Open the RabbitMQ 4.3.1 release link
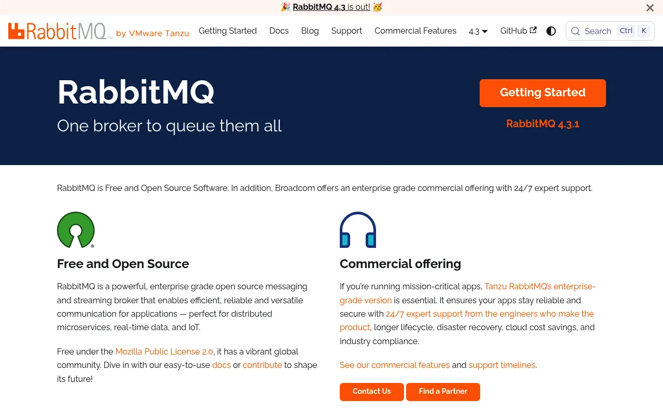Viewport: 663px width, 414px height. [543, 124]
